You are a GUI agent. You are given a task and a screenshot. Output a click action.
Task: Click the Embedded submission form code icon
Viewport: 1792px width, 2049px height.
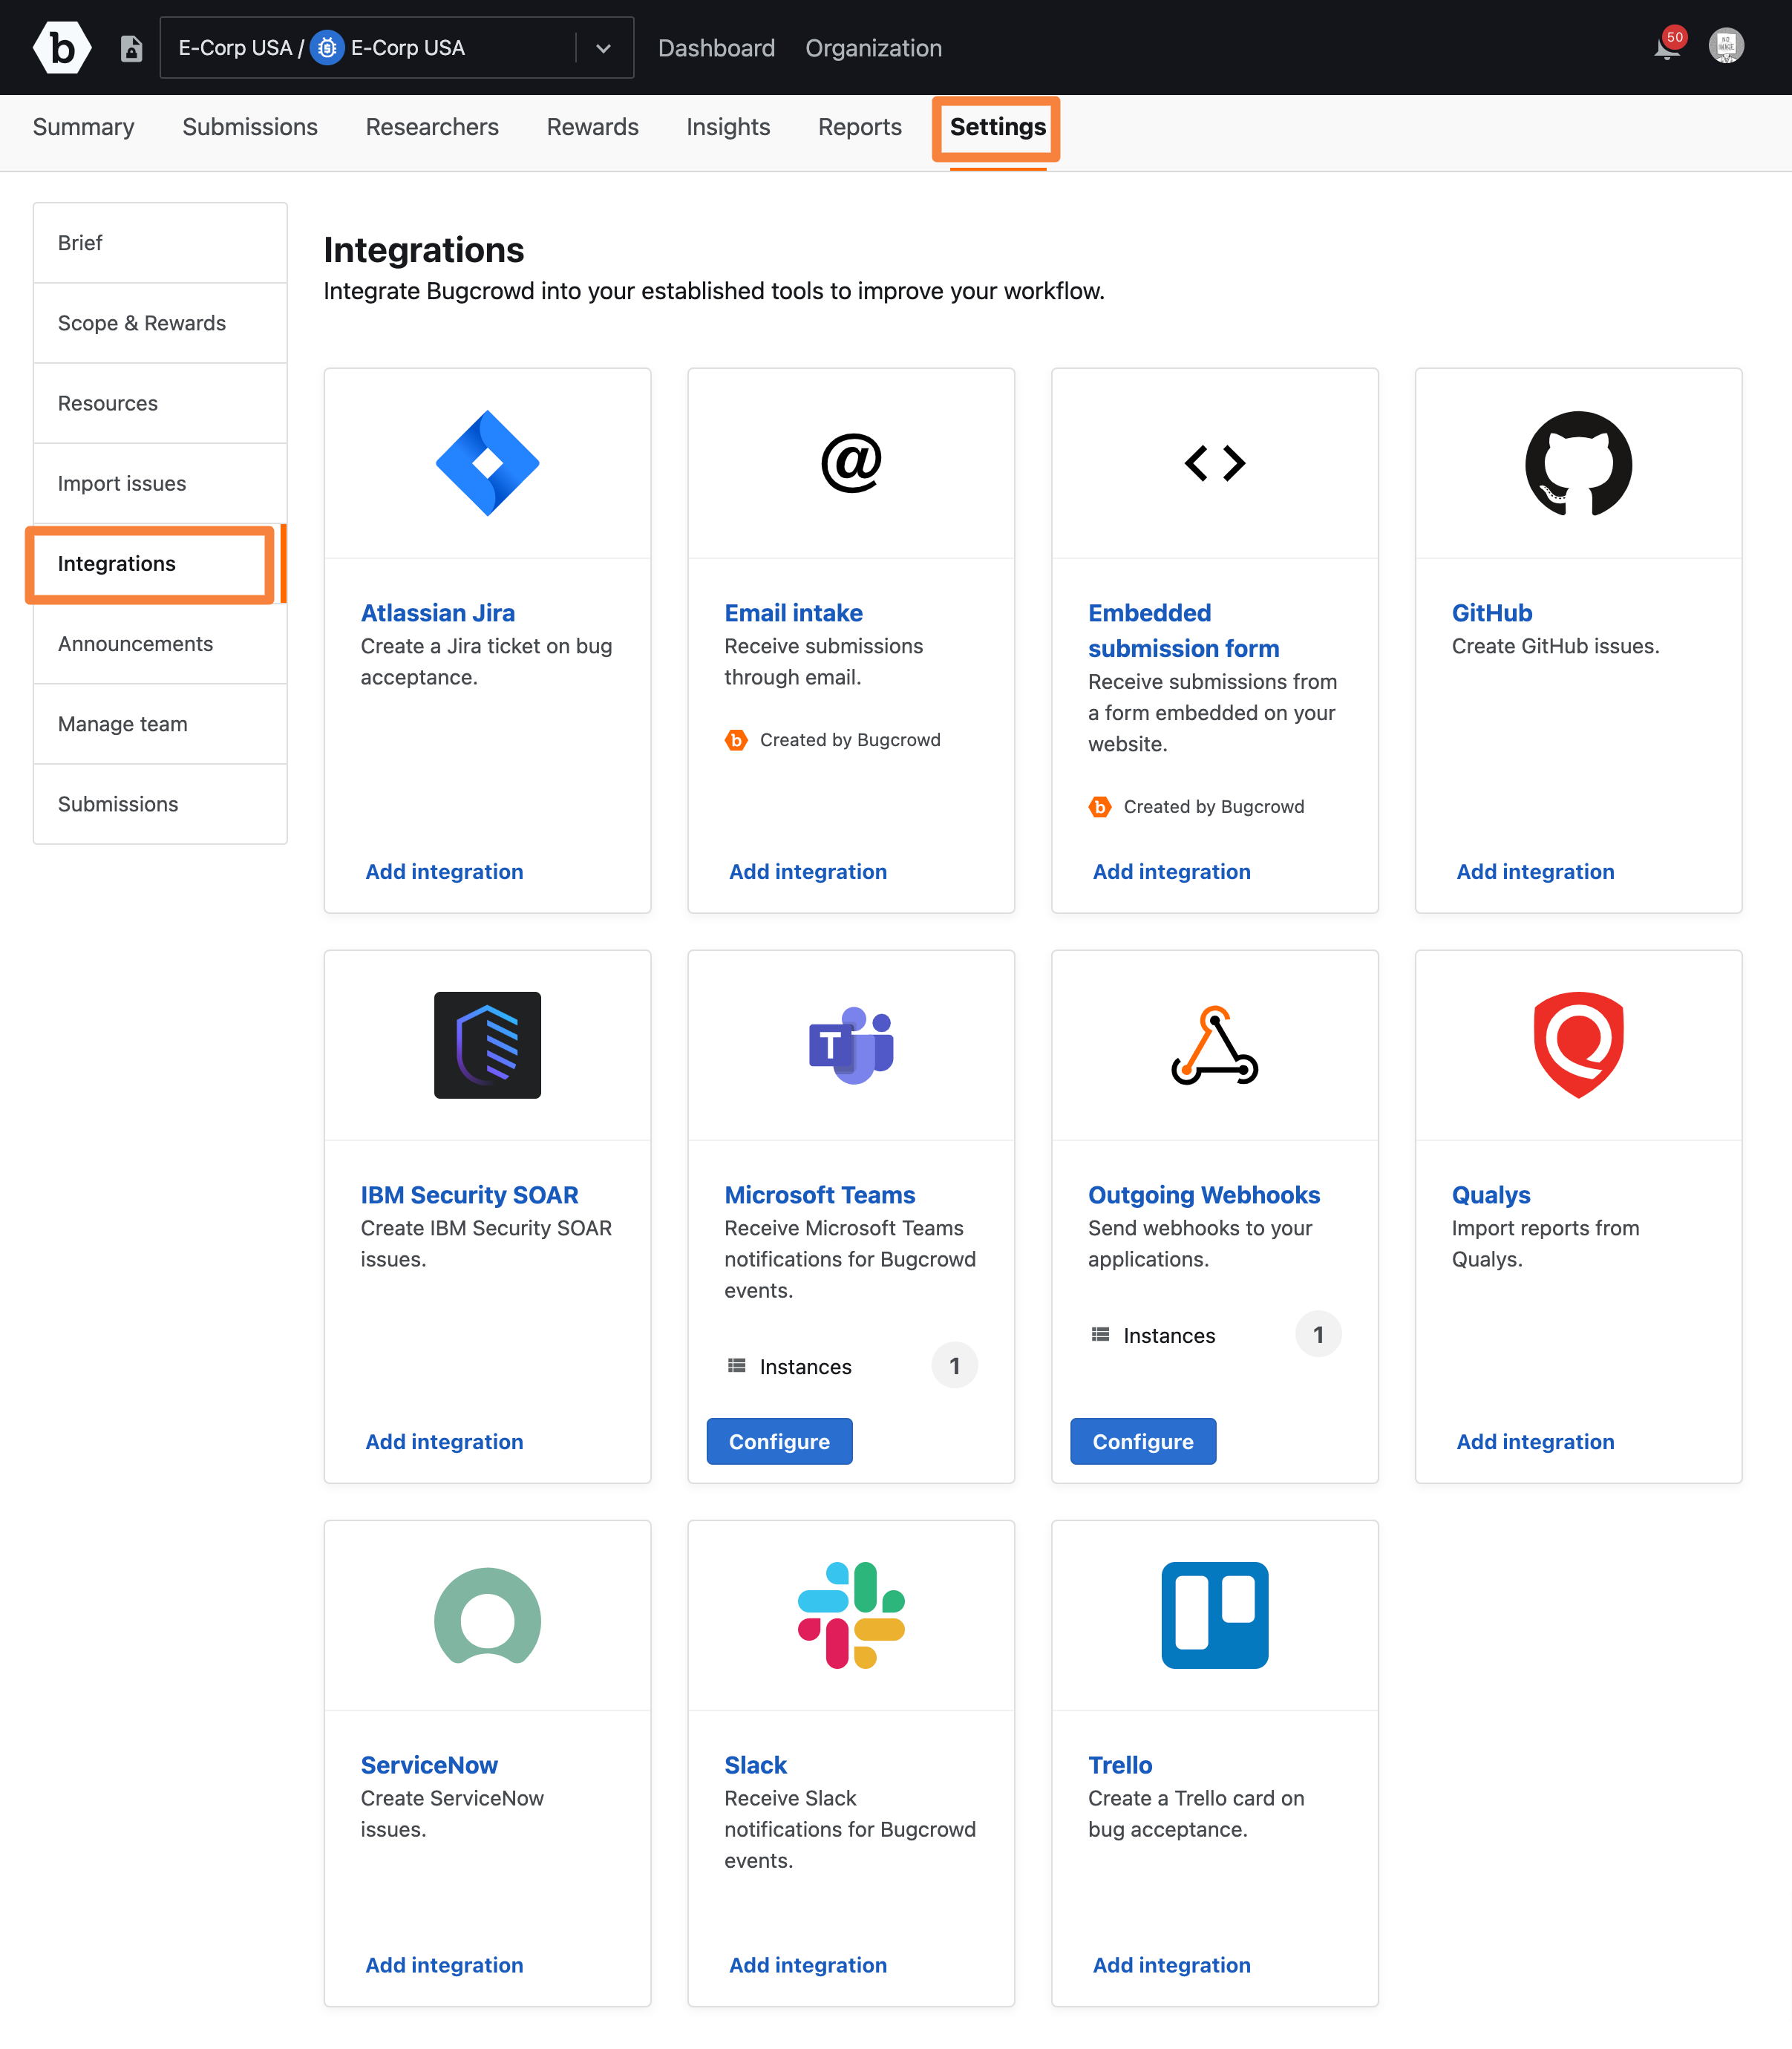1215,463
